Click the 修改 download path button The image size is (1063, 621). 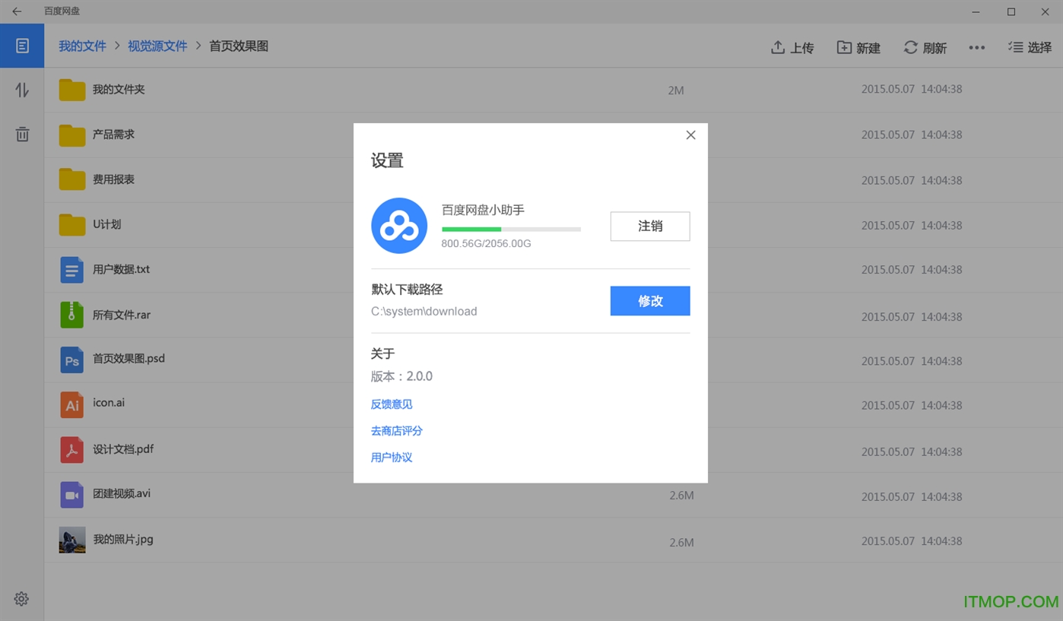650,301
